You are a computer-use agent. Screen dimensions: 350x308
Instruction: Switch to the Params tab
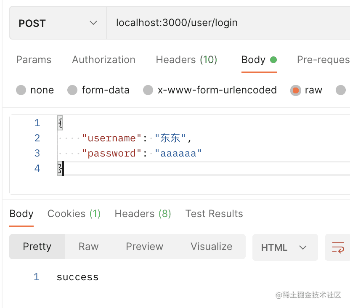pos(34,60)
